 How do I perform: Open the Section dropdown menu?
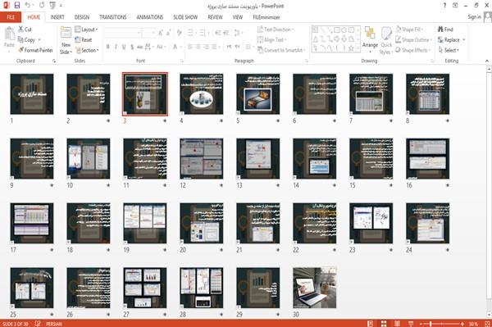[x=87, y=50]
